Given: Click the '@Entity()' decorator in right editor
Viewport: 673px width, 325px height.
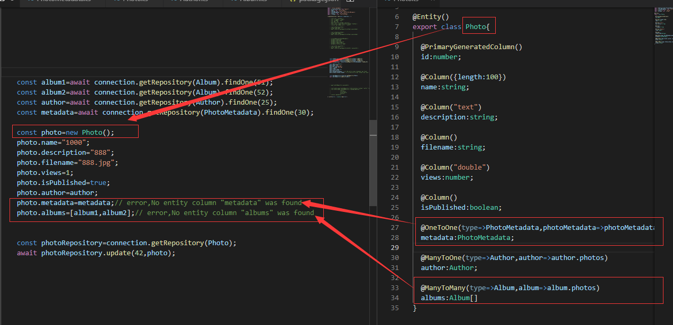Looking at the screenshot, I should (431, 16).
